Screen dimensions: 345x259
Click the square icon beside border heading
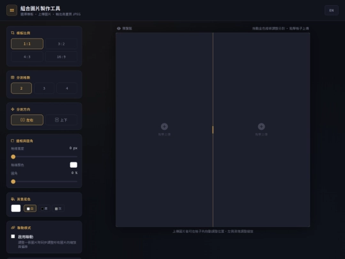coord(13,141)
